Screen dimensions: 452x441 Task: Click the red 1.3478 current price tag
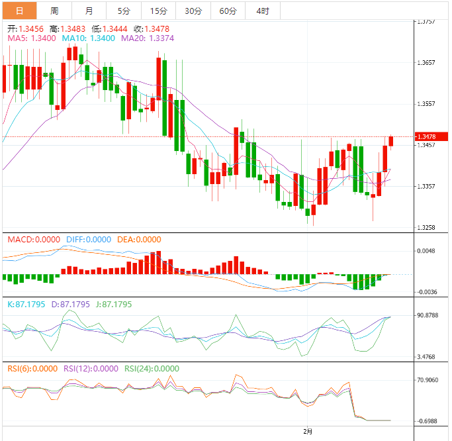coord(432,136)
